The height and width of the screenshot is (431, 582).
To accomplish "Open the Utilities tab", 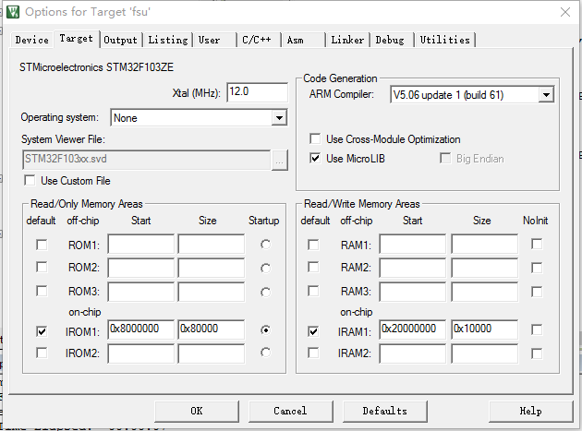I will pyautogui.click(x=444, y=40).
